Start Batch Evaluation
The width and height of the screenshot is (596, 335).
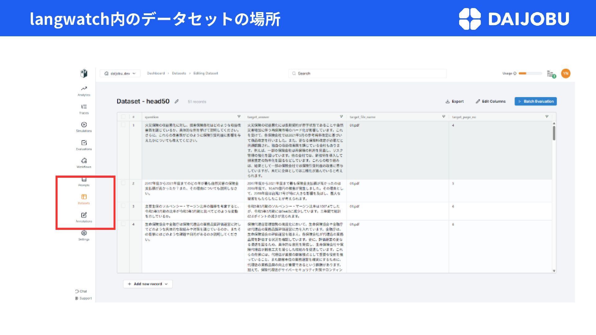(535, 101)
